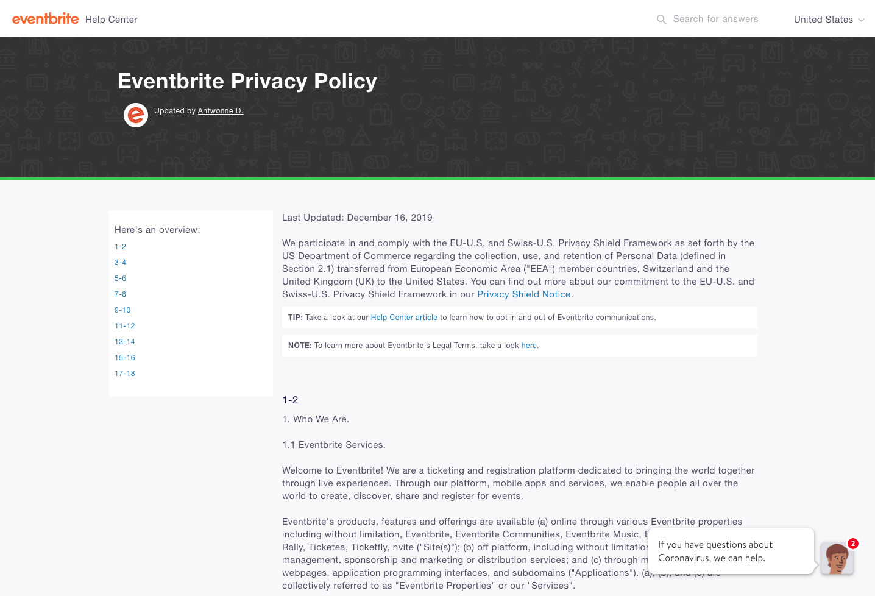Click the Eventbrite author avatar icon
The height and width of the screenshot is (596, 875).
pos(136,115)
